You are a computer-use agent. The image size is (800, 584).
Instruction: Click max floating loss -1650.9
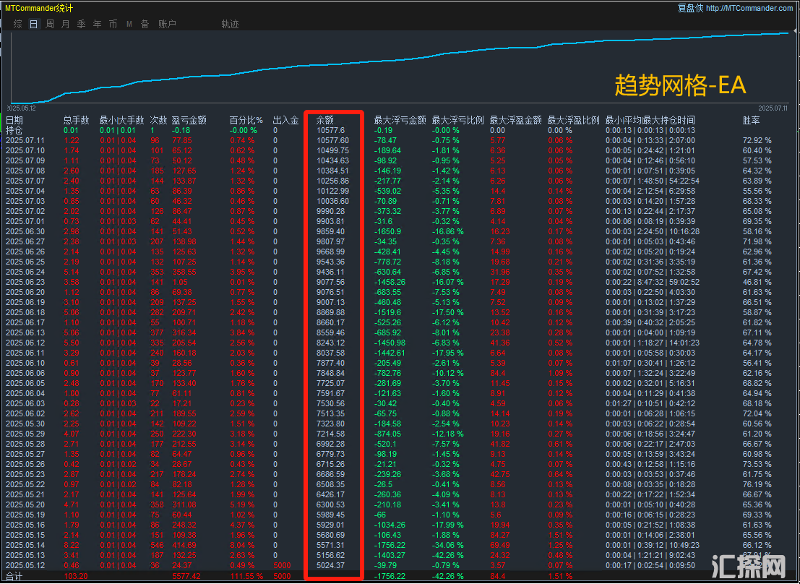click(x=388, y=231)
